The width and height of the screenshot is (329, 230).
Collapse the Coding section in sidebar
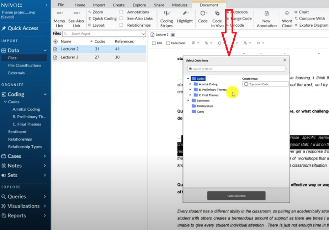tap(45, 94)
